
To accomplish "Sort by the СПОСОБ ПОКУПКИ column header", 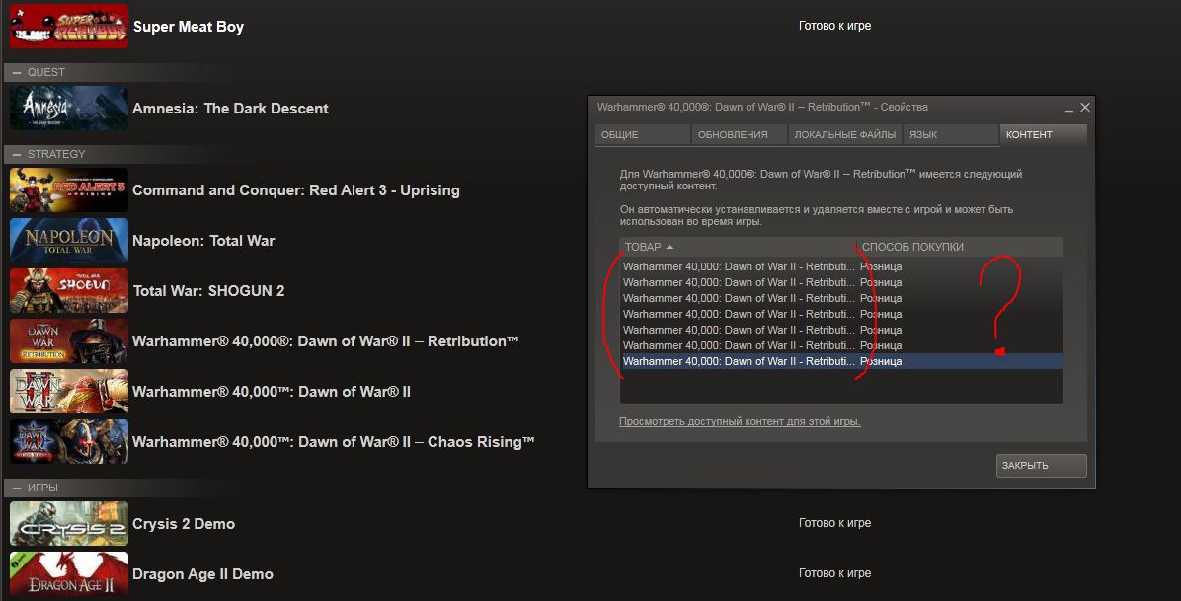I will click(x=960, y=247).
